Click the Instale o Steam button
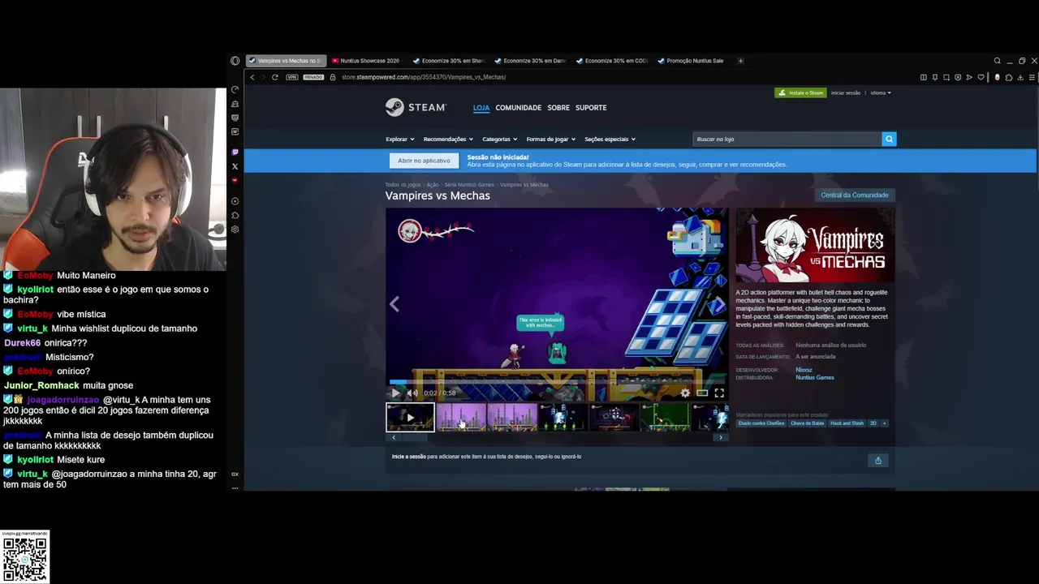Screen dimensions: 1039x584 pyautogui.click(x=800, y=92)
